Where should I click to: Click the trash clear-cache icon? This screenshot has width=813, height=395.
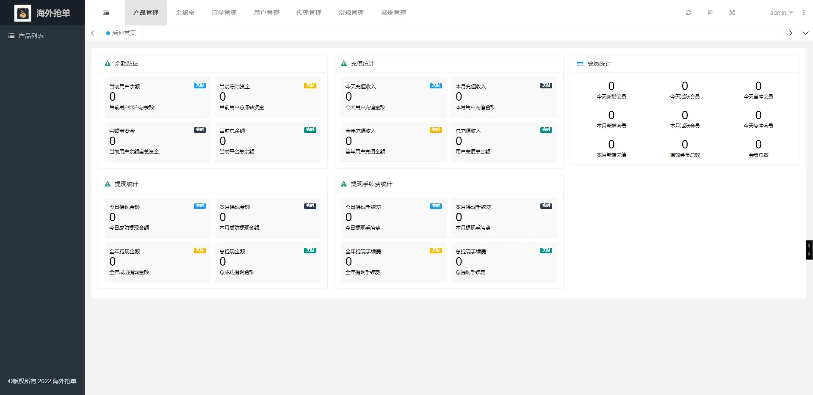(x=710, y=13)
